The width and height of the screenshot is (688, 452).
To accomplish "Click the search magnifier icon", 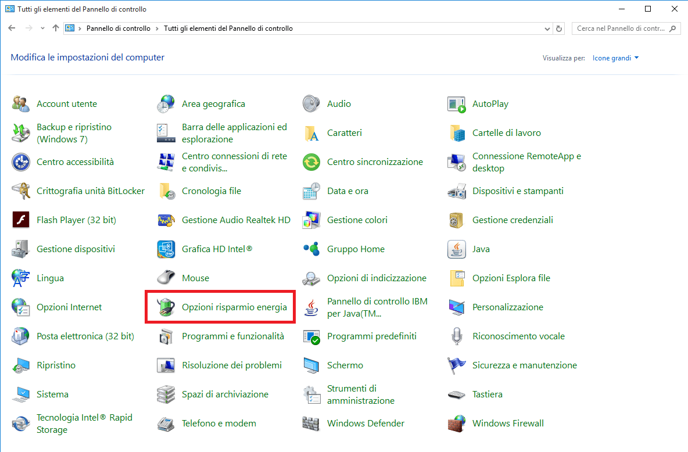I will (x=673, y=28).
